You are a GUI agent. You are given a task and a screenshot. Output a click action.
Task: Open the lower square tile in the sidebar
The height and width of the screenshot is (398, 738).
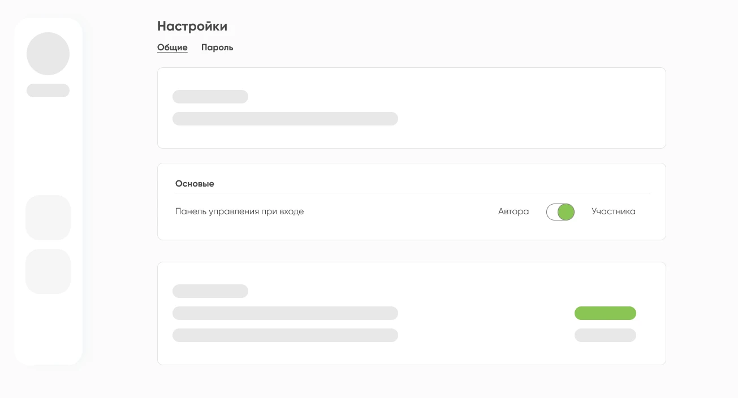tap(48, 271)
